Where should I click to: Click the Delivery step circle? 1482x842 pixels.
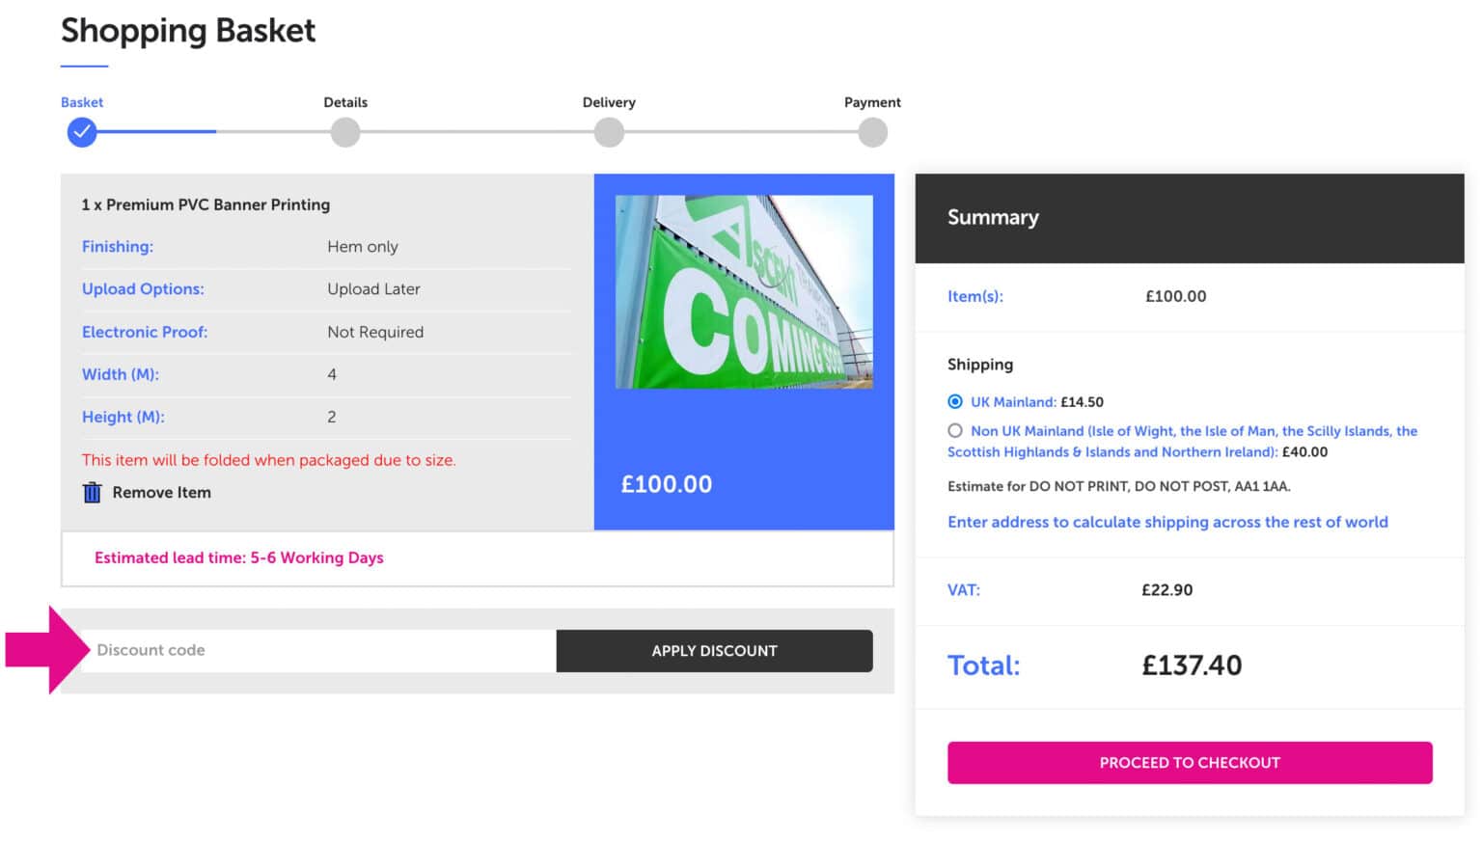pyautogui.click(x=608, y=132)
